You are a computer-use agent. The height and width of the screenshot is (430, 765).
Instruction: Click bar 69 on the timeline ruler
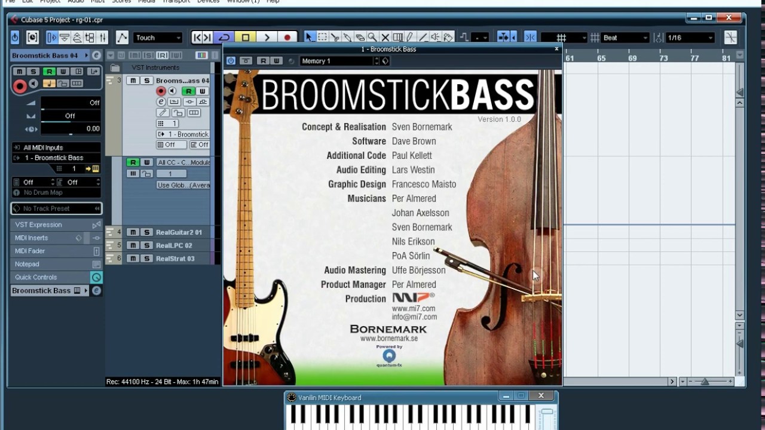[632, 58]
